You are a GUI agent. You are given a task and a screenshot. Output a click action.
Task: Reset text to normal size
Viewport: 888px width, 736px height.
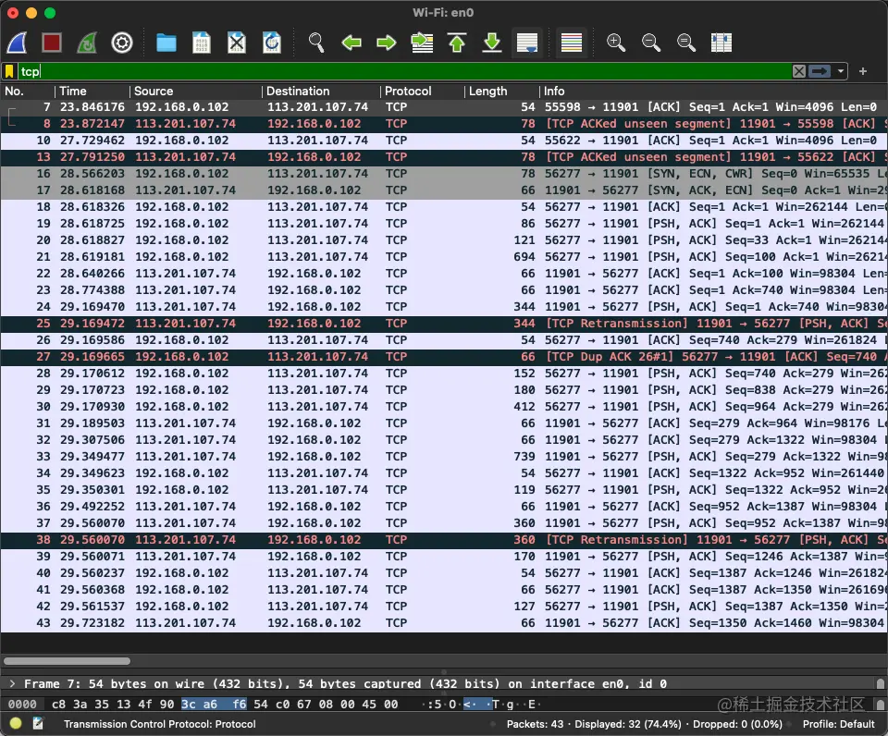(685, 43)
